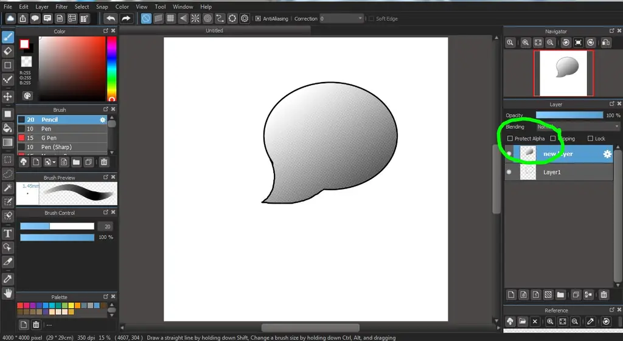Select the Gradient tool

pyautogui.click(x=7, y=142)
